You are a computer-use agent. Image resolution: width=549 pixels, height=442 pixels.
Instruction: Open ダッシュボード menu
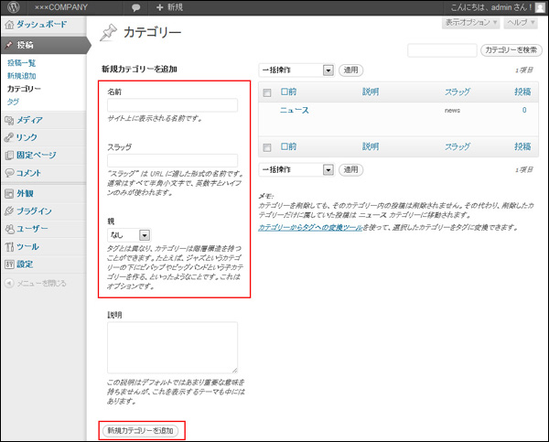[x=42, y=25]
